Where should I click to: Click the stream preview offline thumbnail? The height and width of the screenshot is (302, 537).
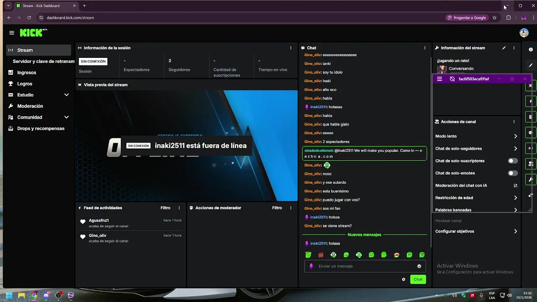[186, 146]
